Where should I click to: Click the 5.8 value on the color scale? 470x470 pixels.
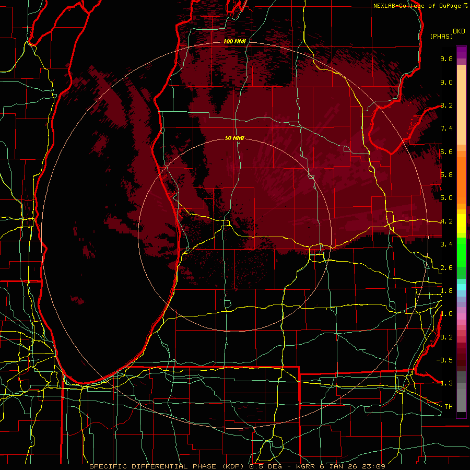click(446, 175)
